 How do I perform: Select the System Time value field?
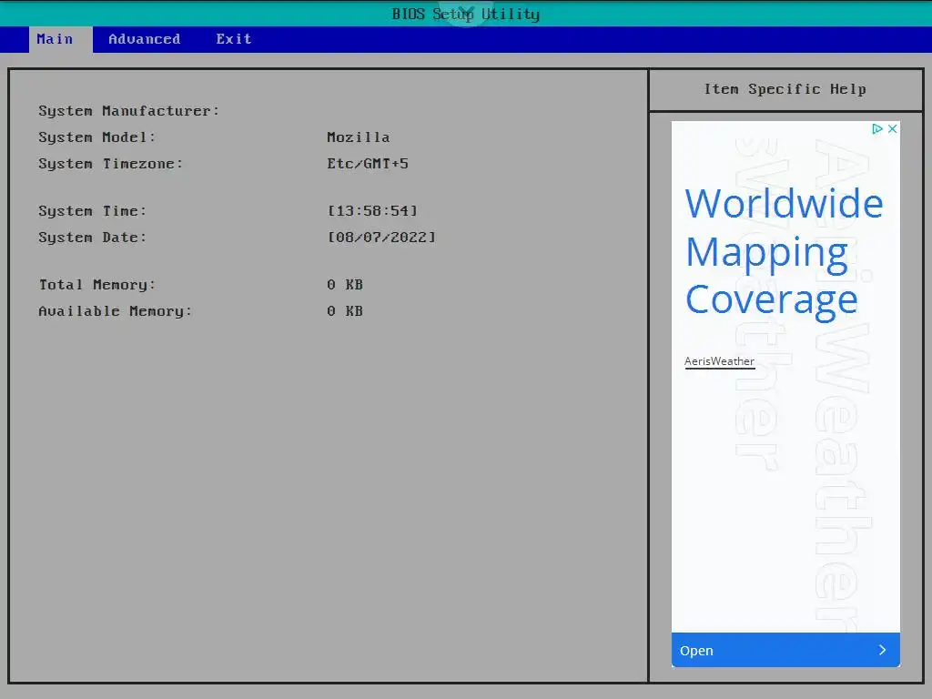pyautogui.click(x=372, y=211)
